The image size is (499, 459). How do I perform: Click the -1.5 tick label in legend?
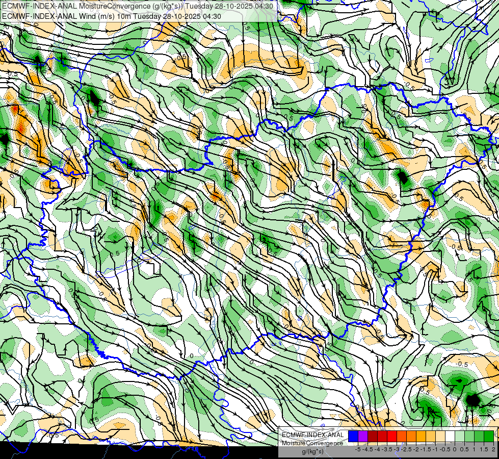426,449
